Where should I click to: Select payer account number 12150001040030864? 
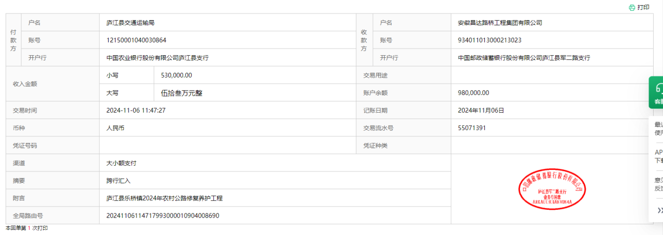coord(136,40)
